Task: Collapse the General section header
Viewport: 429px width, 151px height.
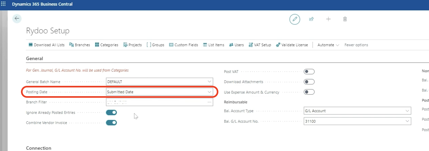Action: [x=34, y=58]
